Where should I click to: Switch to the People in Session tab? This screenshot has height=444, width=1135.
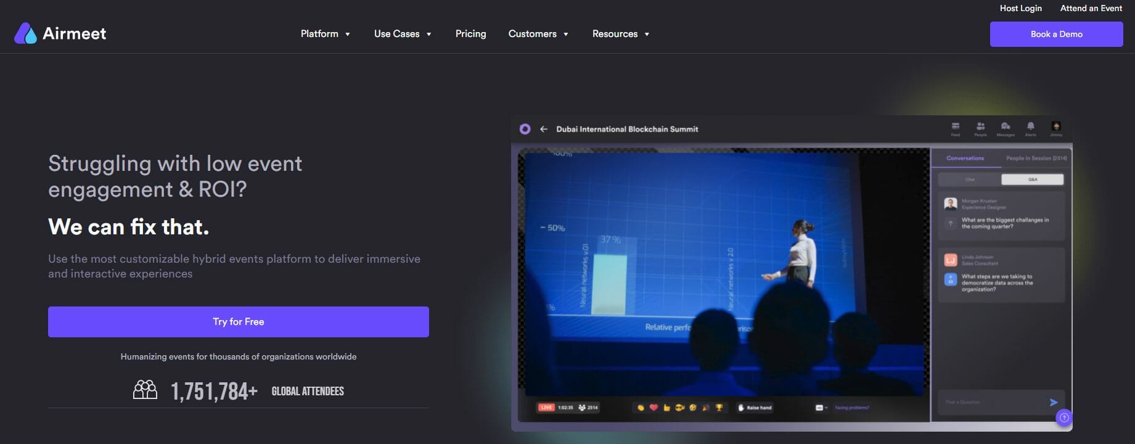pos(1036,158)
